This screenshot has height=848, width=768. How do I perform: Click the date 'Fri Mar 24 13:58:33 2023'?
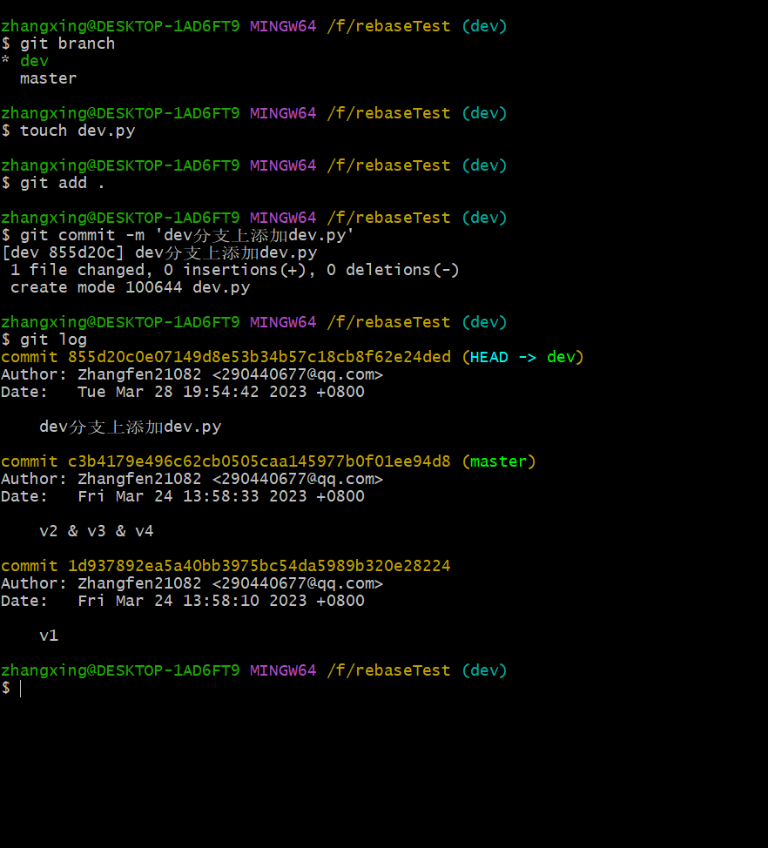[x=192, y=496]
